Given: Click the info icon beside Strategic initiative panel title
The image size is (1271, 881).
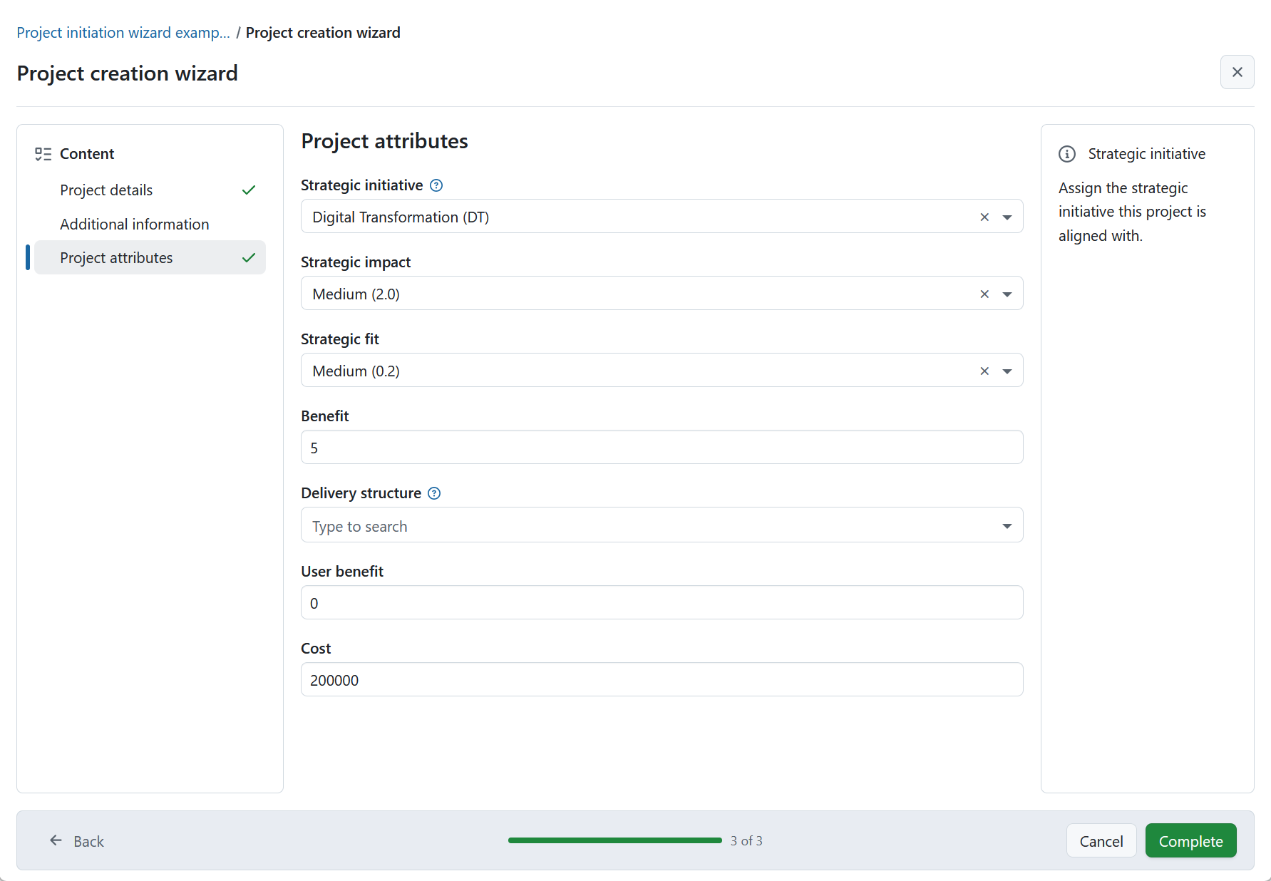Looking at the screenshot, I should click(x=1067, y=153).
